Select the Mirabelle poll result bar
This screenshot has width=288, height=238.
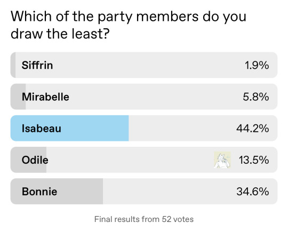tap(144, 97)
